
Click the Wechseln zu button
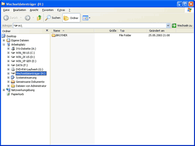(x=182, y=26)
